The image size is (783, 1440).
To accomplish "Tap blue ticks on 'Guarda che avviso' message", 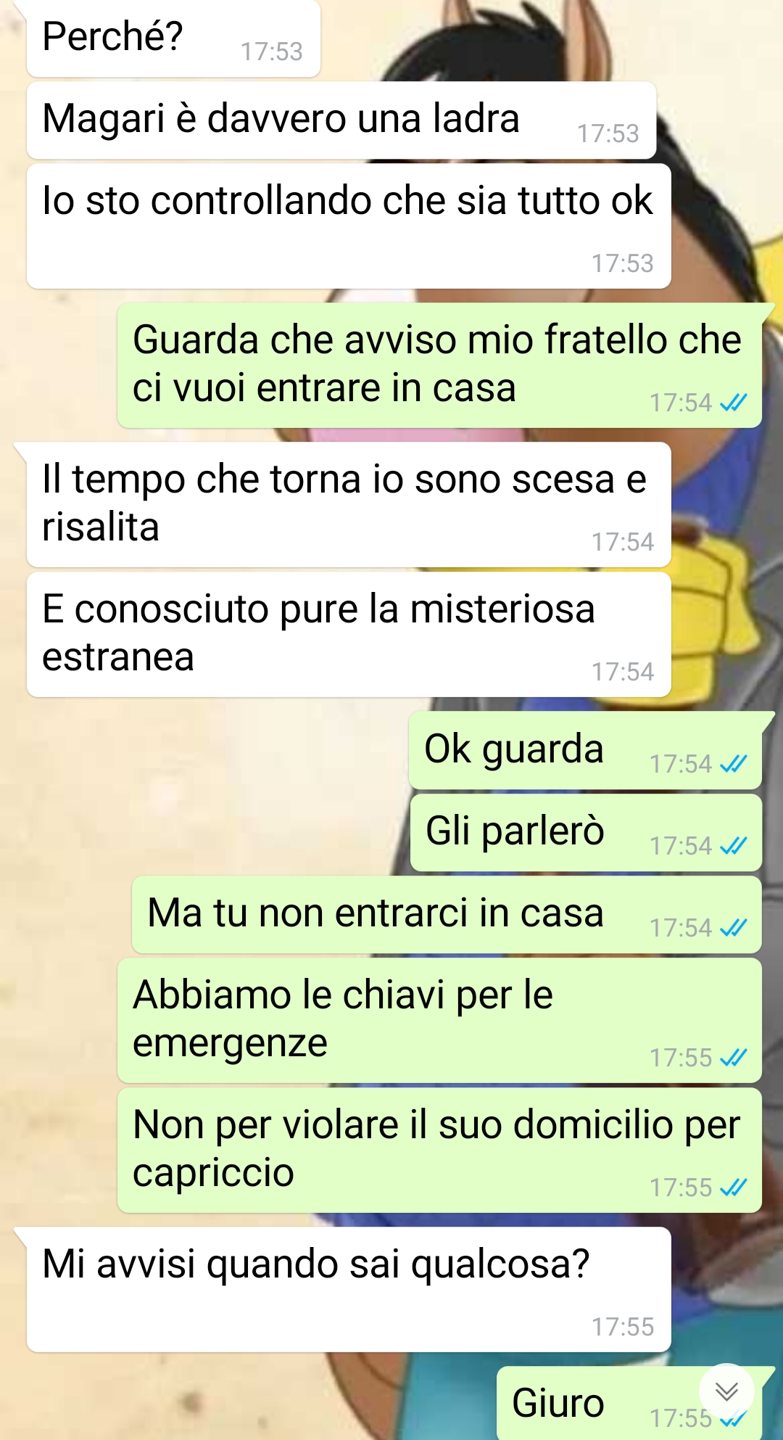I will tap(733, 403).
